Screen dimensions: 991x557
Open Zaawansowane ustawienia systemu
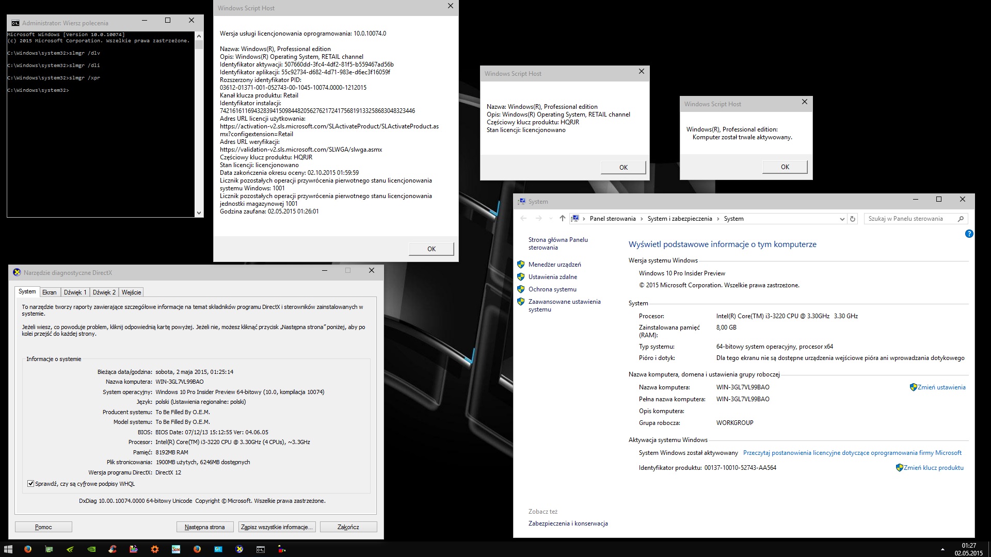564,305
